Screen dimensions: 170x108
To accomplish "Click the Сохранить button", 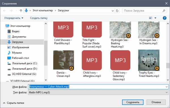I will click(x=133, y=102).
